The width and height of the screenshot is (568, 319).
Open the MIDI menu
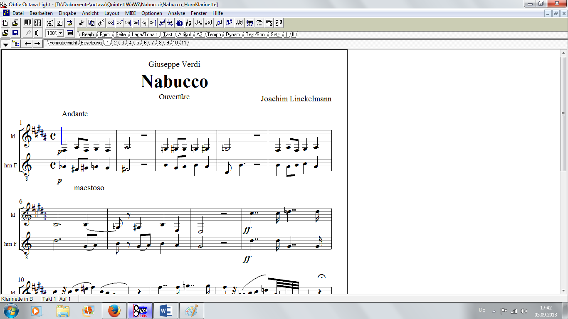(130, 13)
